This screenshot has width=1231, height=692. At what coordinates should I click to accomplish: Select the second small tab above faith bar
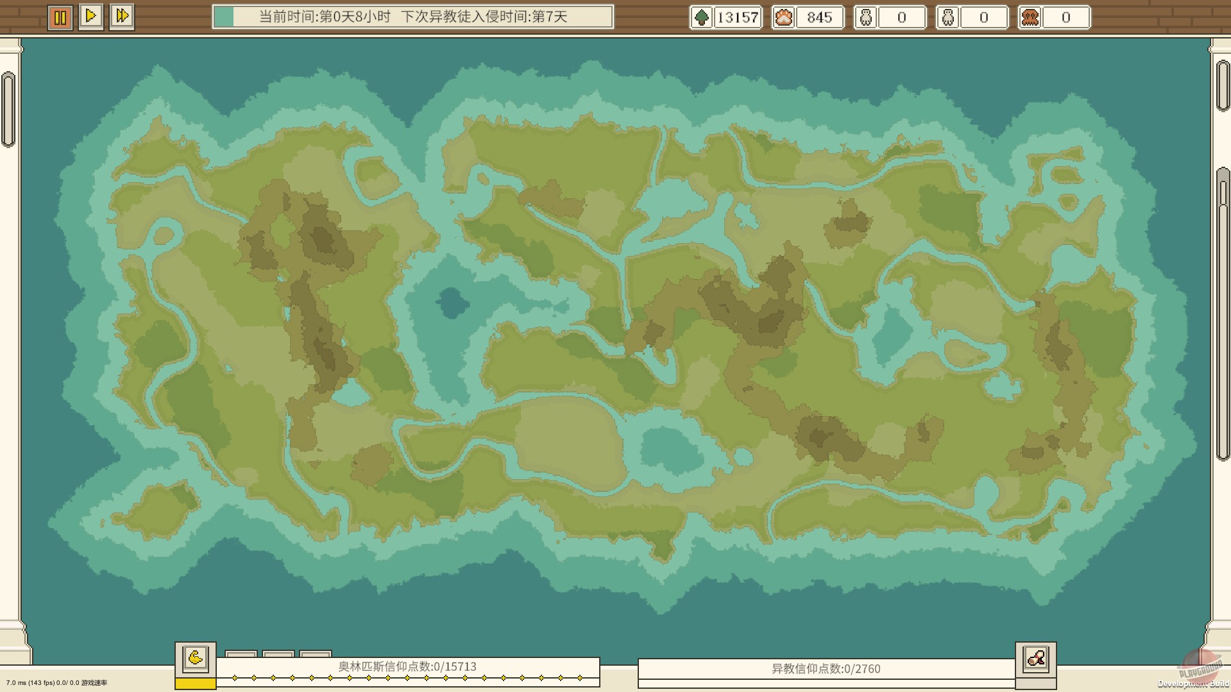pyautogui.click(x=278, y=654)
